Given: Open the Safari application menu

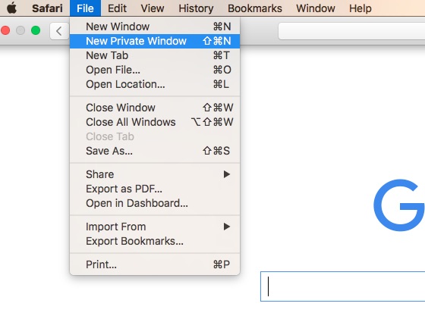Looking at the screenshot, I should (x=47, y=8).
